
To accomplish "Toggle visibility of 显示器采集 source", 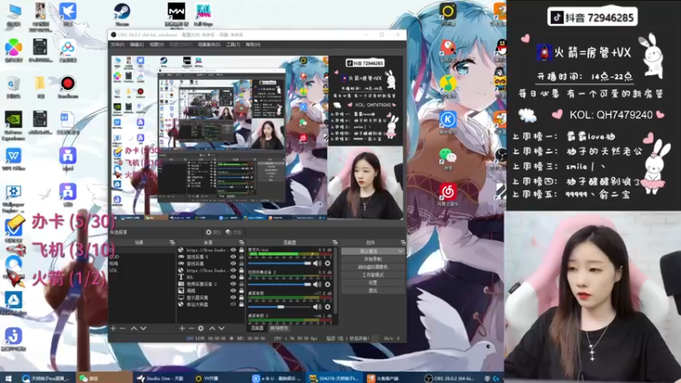I will coord(233,297).
